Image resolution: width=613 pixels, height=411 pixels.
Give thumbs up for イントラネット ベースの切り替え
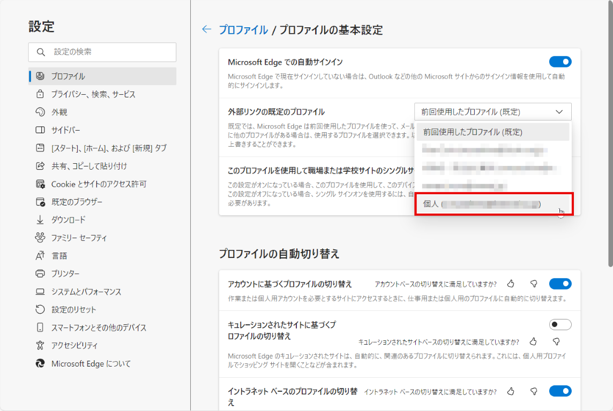pos(511,391)
